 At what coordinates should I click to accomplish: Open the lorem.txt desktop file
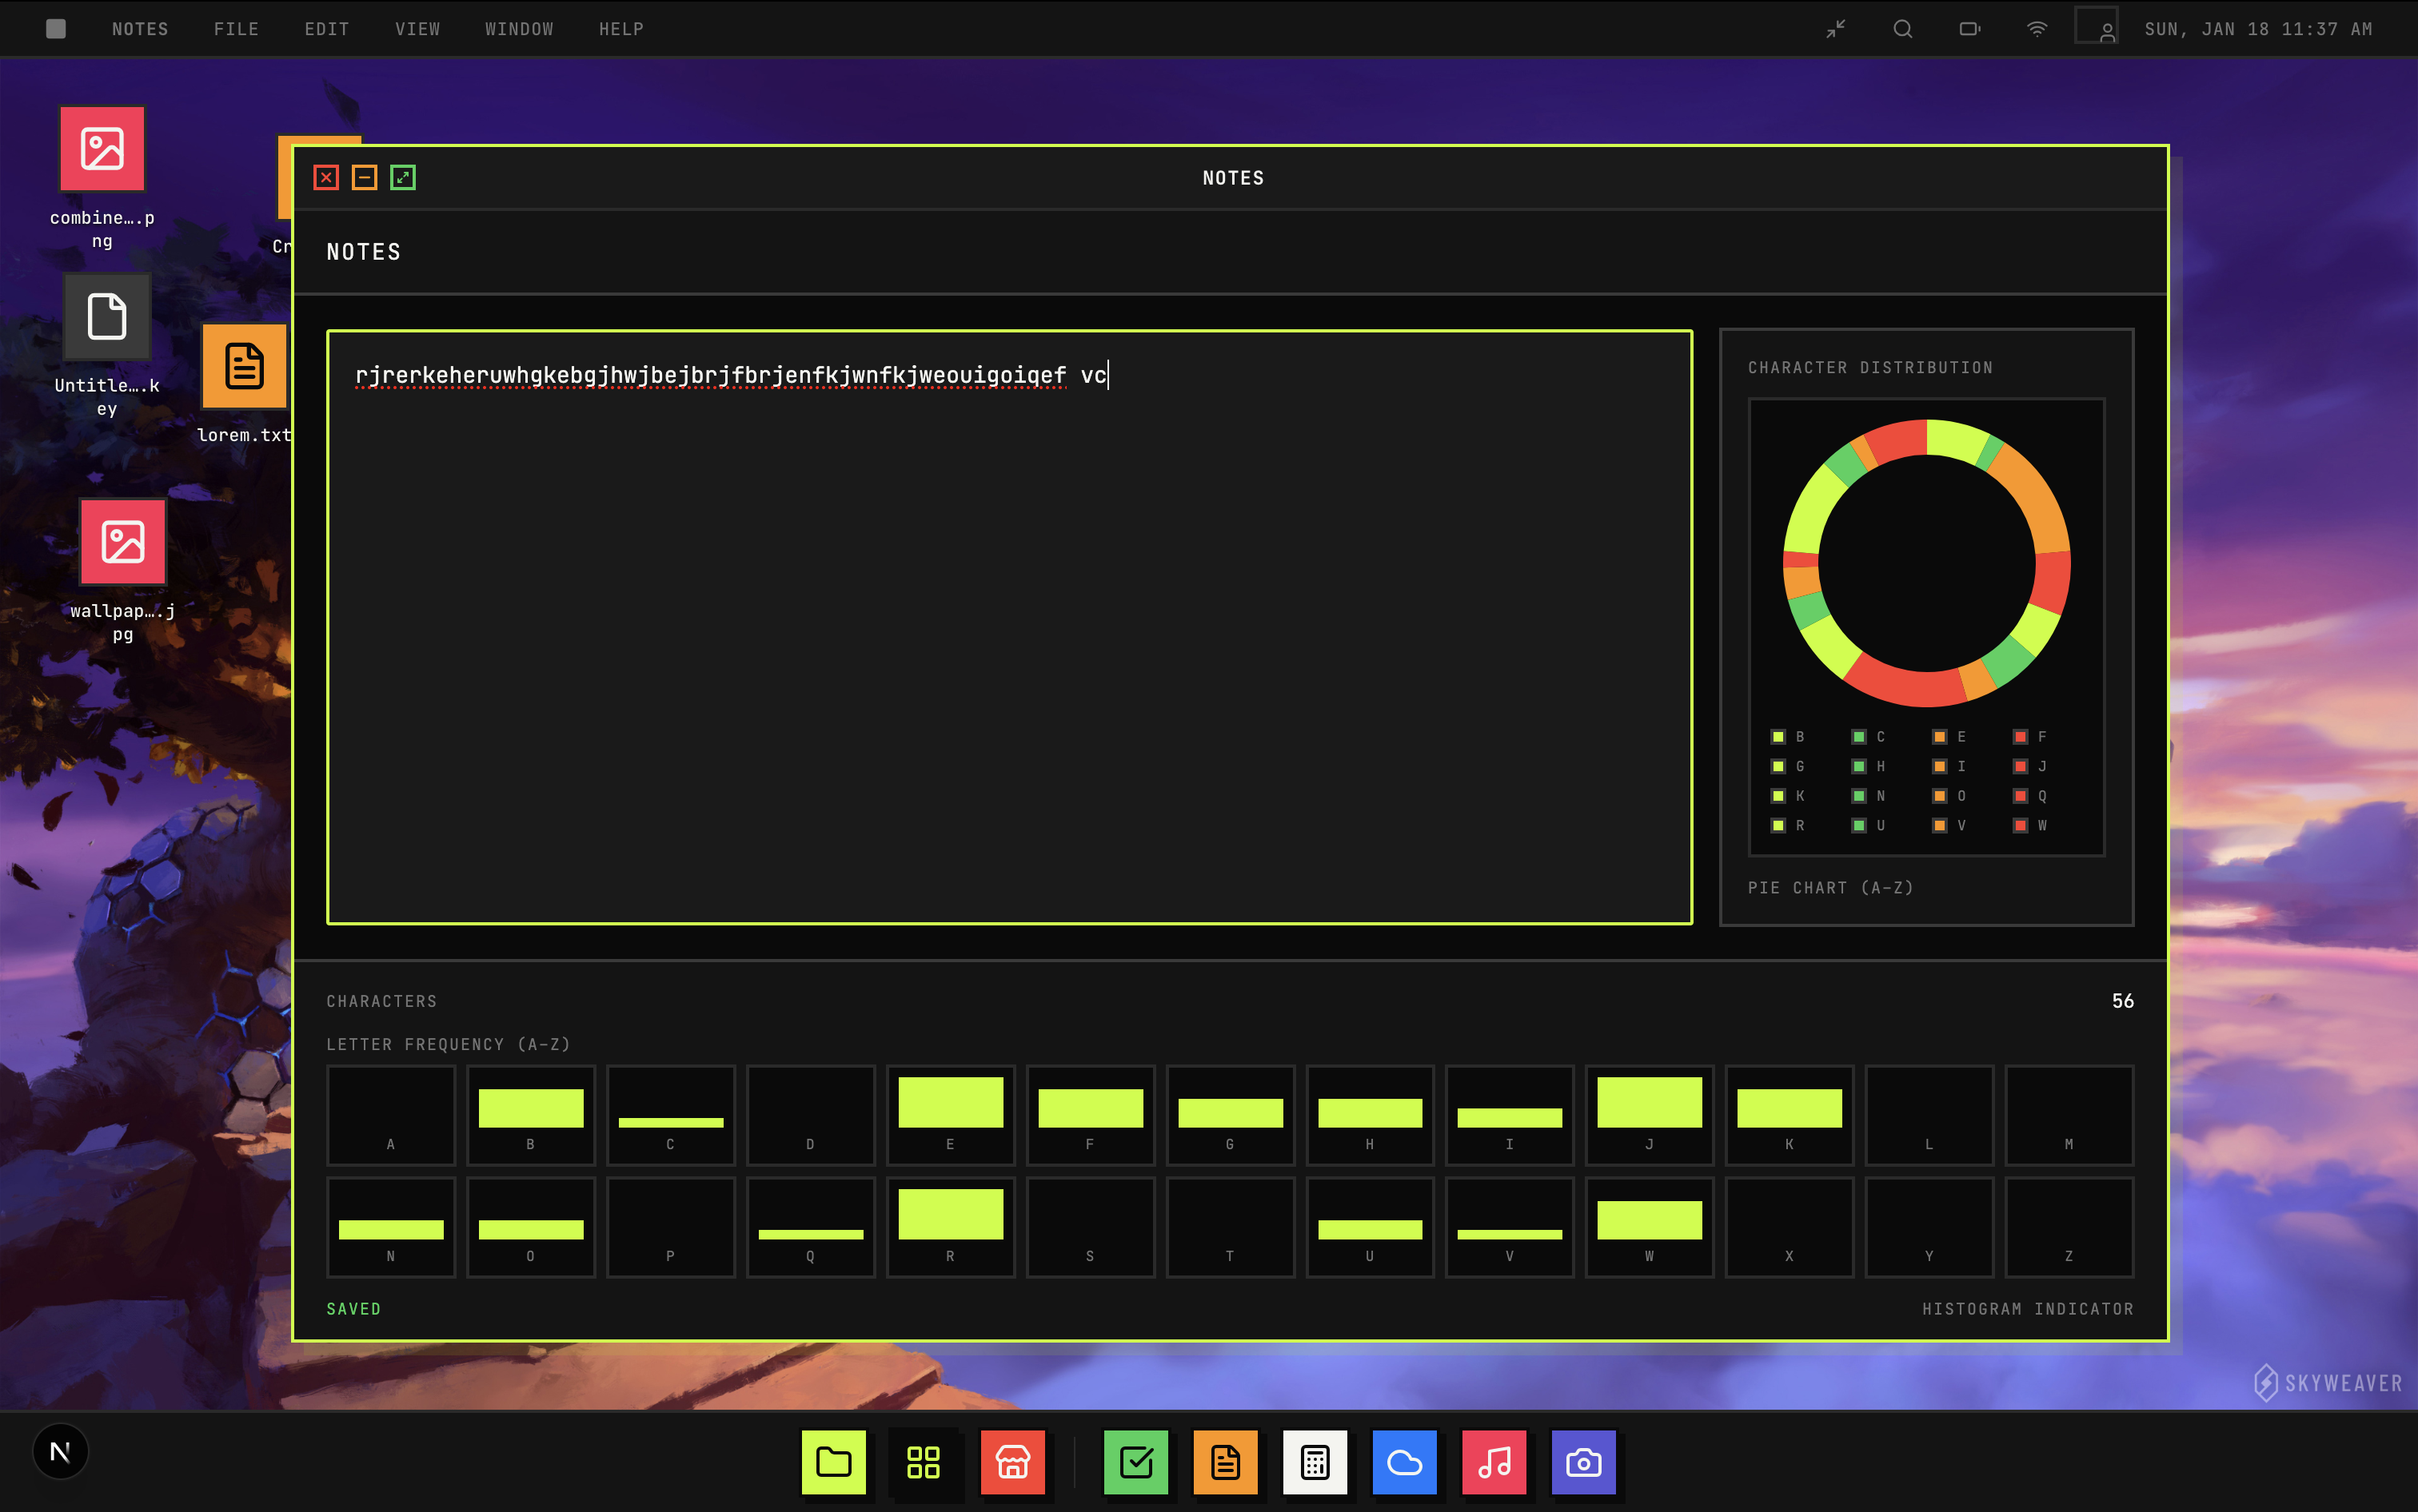244,367
